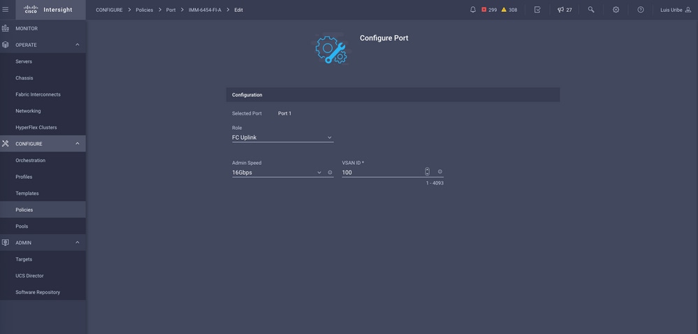Image resolution: width=698 pixels, height=334 pixels.
Task: Click the Edit breadcrumb text
Action: coord(238,10)
